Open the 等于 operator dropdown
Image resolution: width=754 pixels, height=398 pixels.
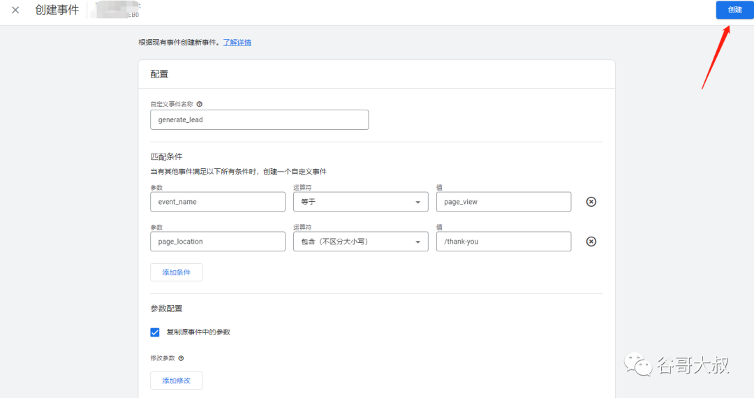coord(361,202)
